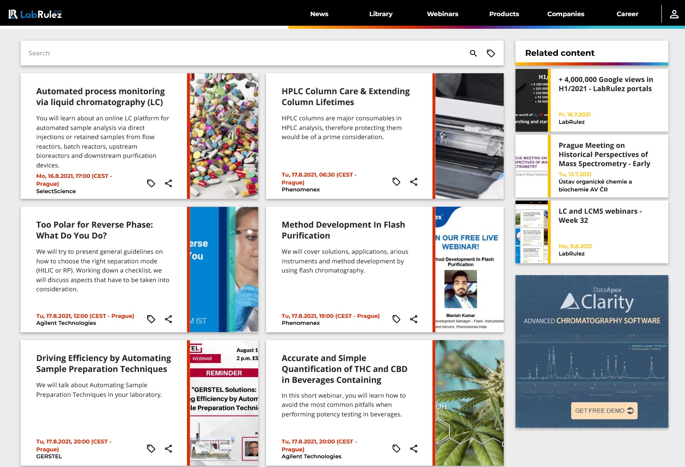Click date 'Tu, 17.8.2021, 19:00 (CEST - Prague)'
685x467 pixels.
tap(331, 316)
